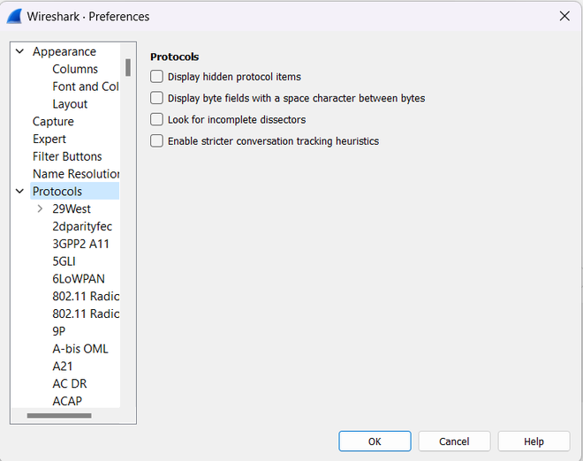This screenshot has width=583, height=461.
Task: Enable stricter conversation tracking heuristics
Action: pyautogui.click(x=156, y=141)
